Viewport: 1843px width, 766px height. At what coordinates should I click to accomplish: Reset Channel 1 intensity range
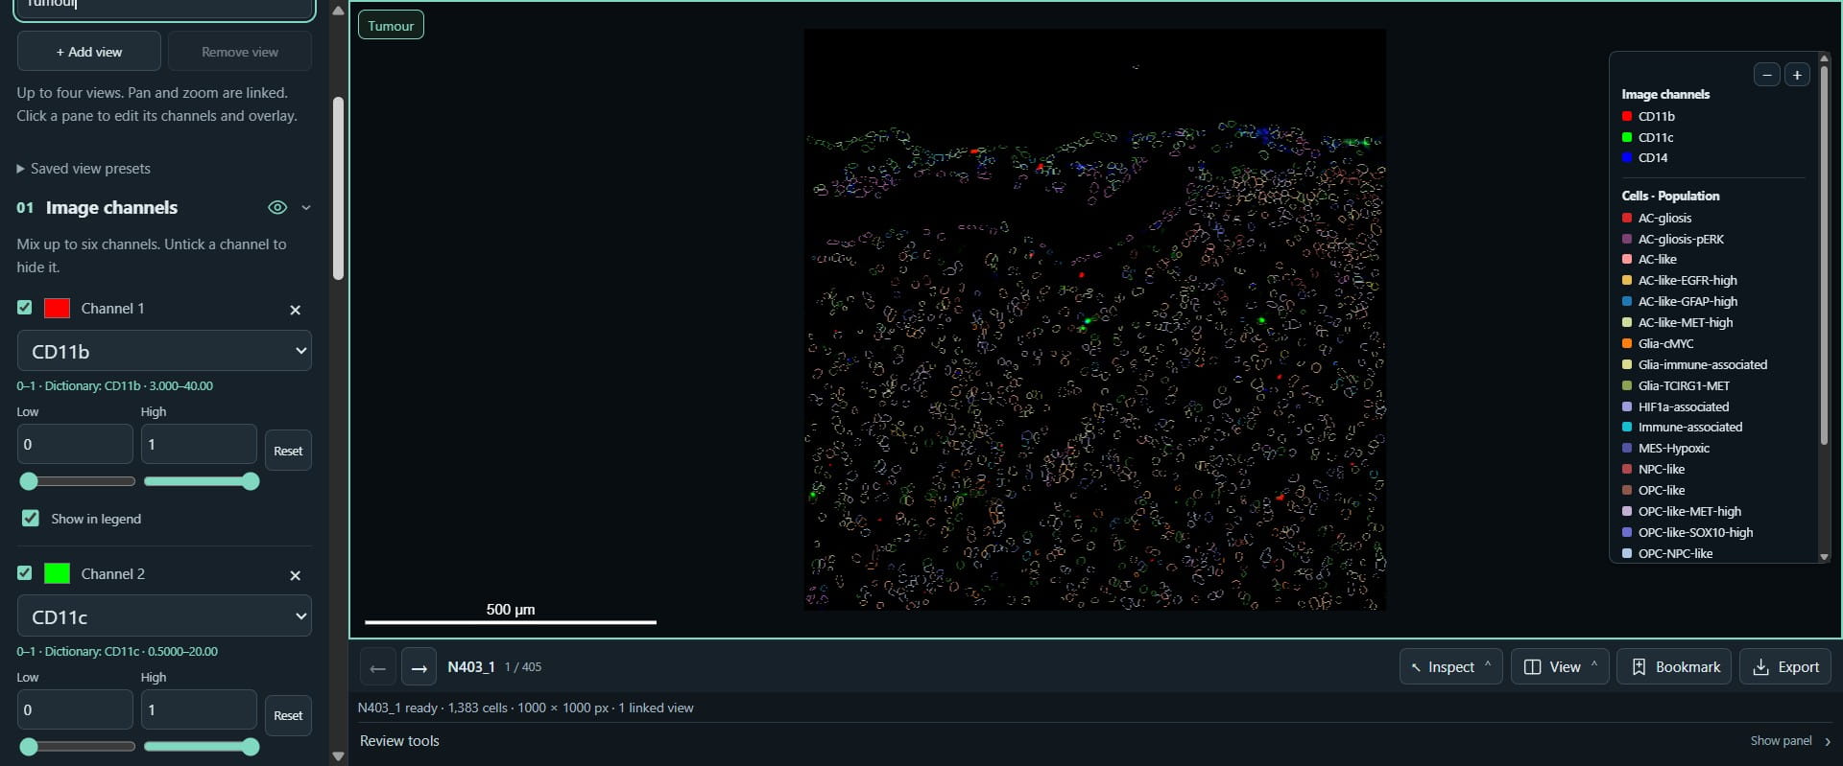coord(288,451)
